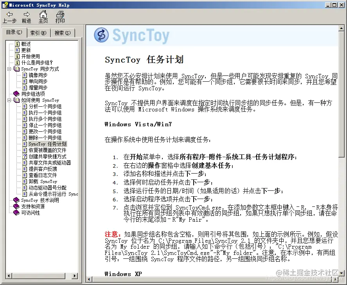Image resolution: width=347 pixels, height=285 pixels.
Task: Click the content pane vertical scrollbar thumb
Action: coord(341,94)
